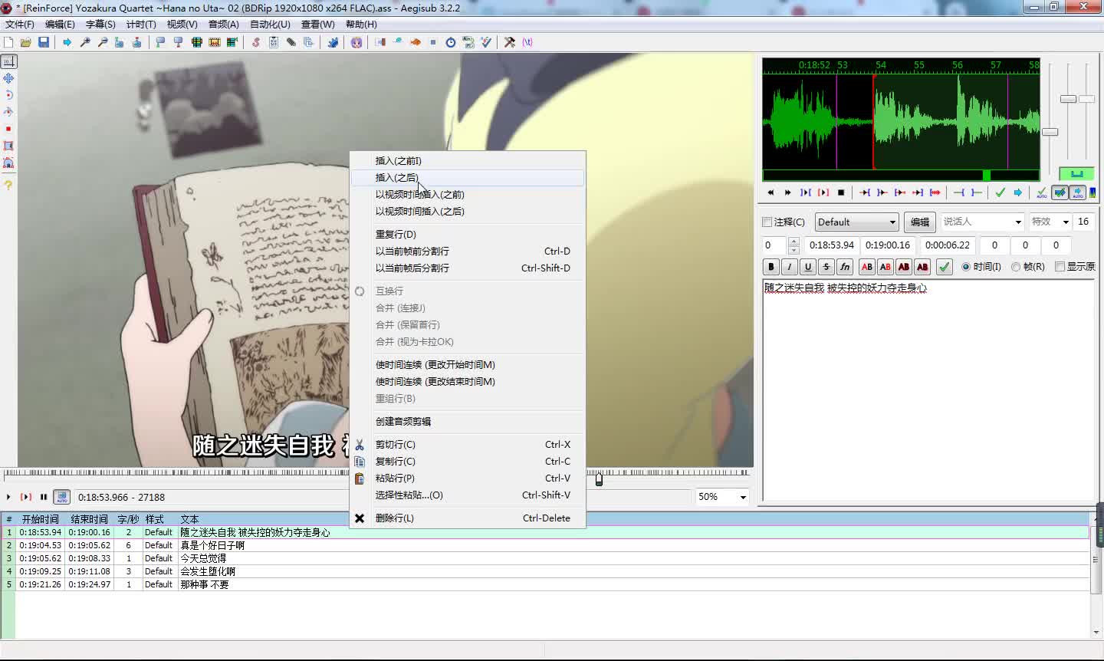Image resolution: width=1104 pixels, height=661 pixels.
Task: Play the current line in video
Action: pos(26,497)
